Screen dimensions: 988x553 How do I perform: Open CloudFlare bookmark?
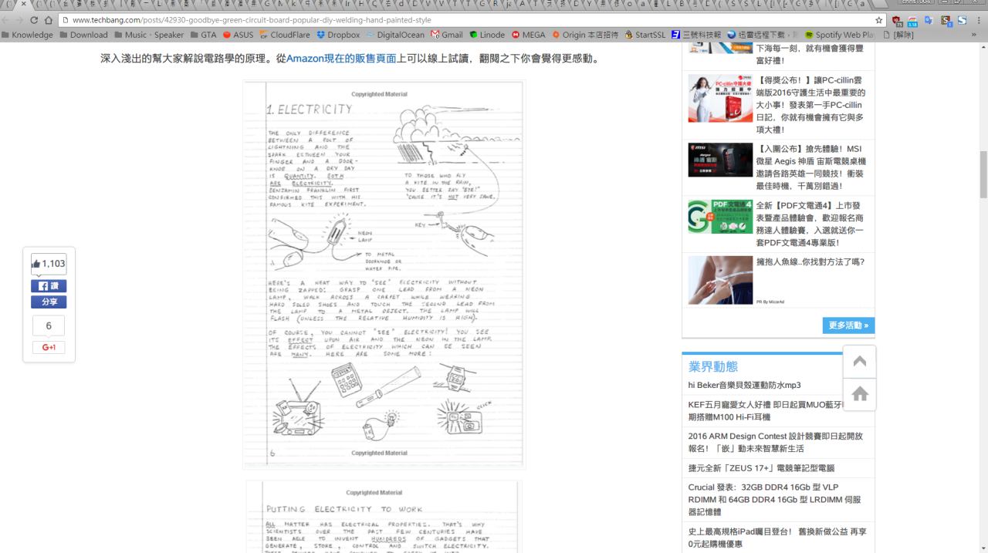(x=285, y=35)
